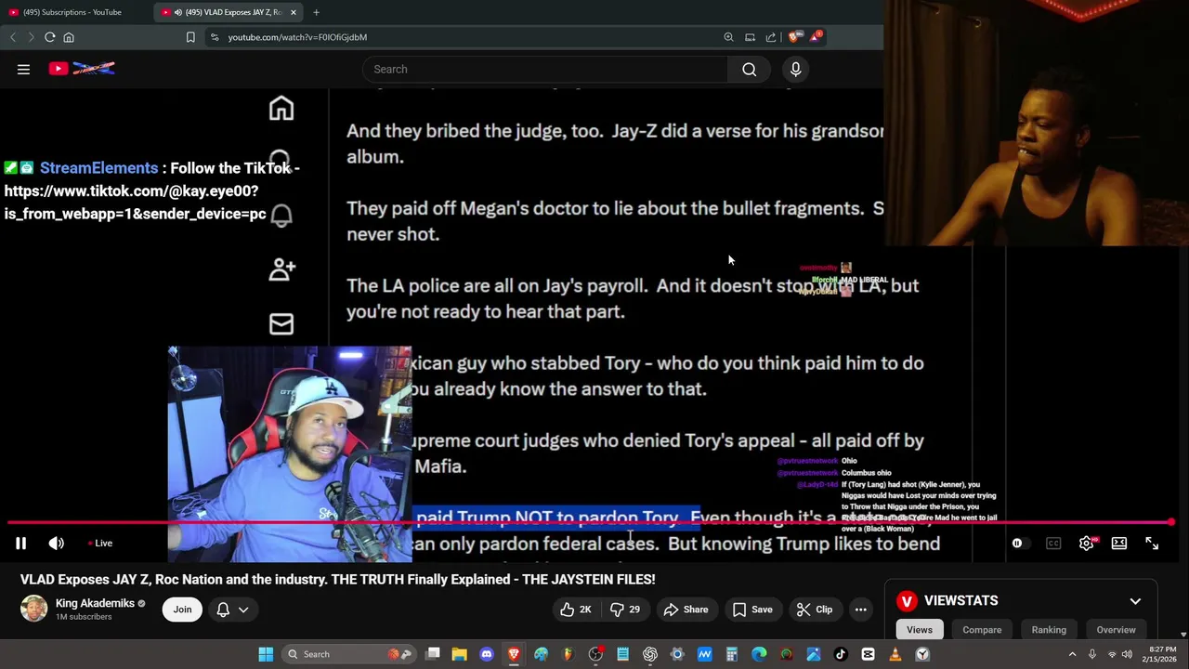Jump to Live indicator in player
Viewport: 1189px width, 669px height.
tap(100, 544)
